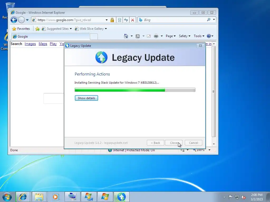Click the Internet Explorer title bar icon

click(13, 12)
